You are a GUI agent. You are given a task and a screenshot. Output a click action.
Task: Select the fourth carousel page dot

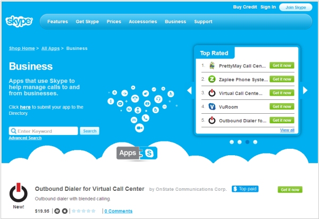tap(255, 142)
